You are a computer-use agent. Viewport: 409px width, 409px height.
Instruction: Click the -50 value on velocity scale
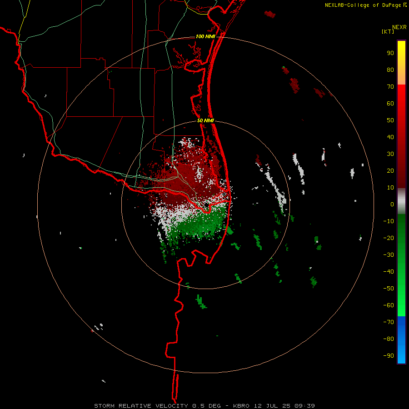point(389,288)
